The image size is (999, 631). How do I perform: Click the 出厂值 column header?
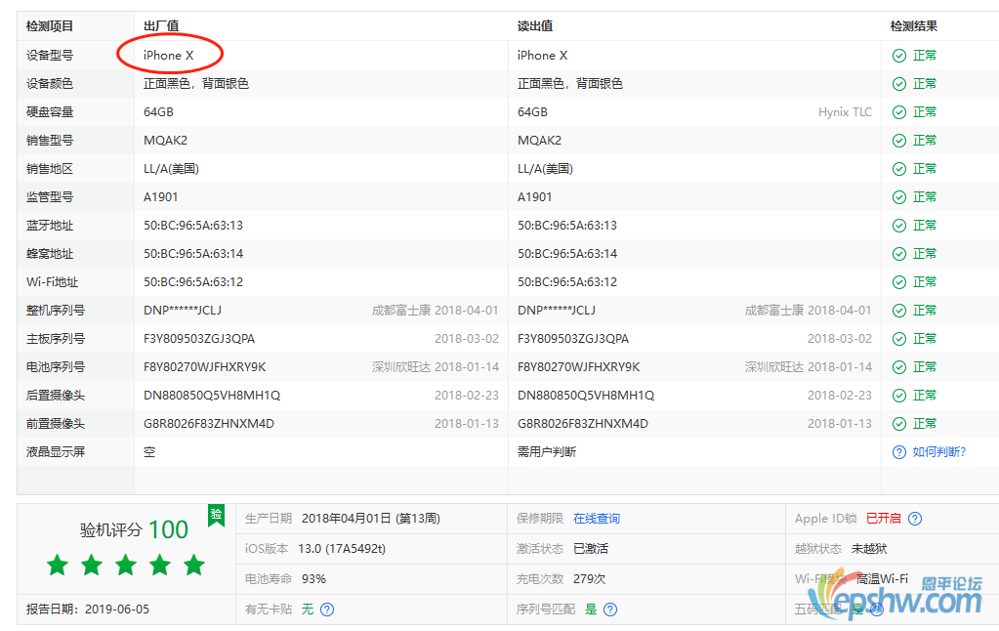pyautogui.click(x=161, y=26)
